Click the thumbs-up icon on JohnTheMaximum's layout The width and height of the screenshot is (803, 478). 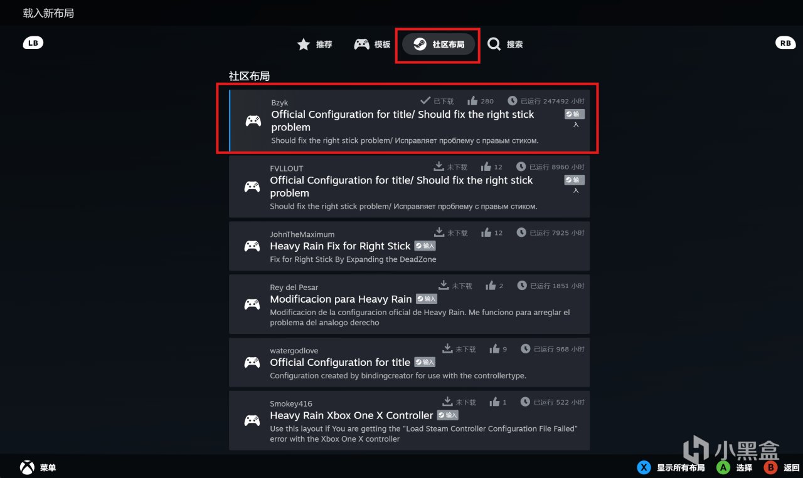[x=486, y=232]
